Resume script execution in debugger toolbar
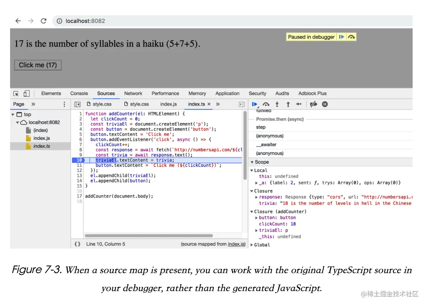 (255, 104)
